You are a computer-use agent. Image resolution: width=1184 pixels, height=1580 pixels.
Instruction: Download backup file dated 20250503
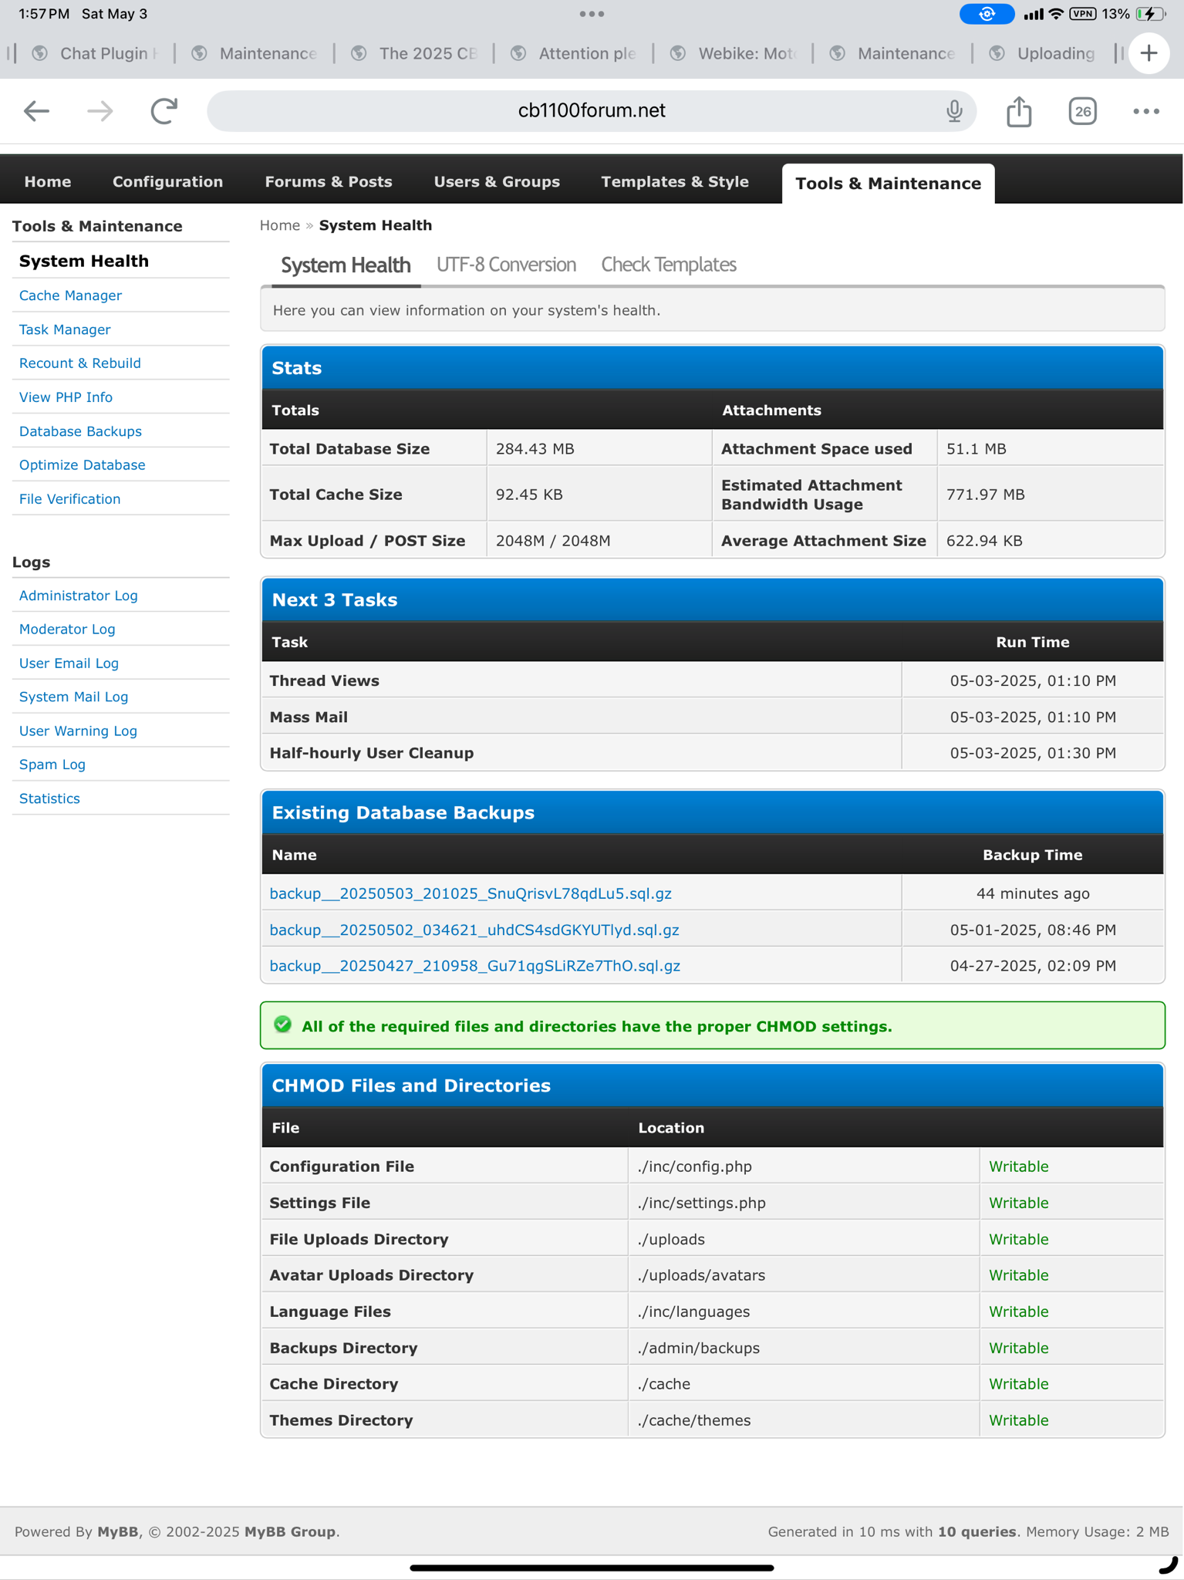tap(471, 893)
